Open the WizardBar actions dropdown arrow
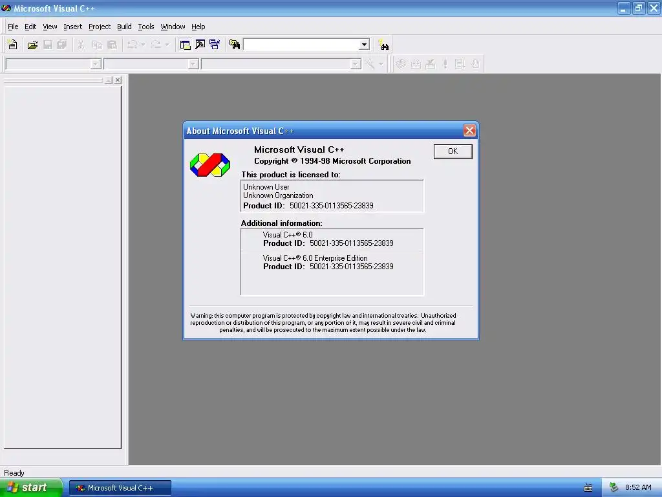 (x=381, y=64)
